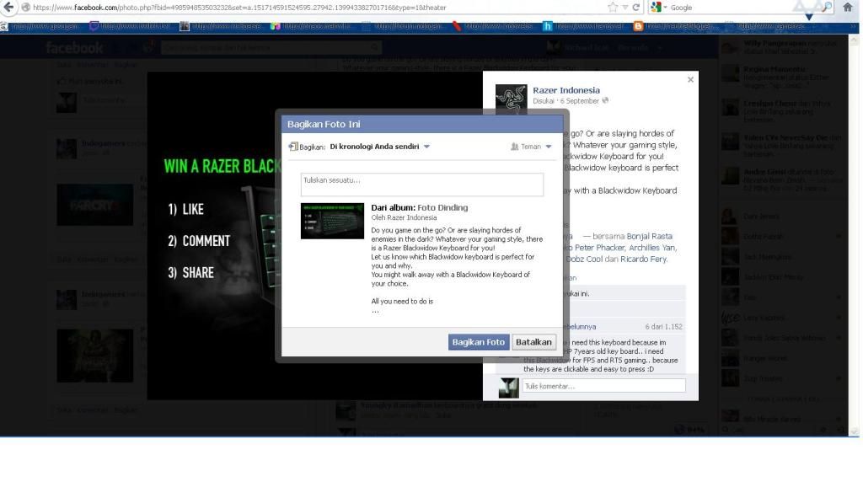Image resolution: width=863 pixels, height=487 pixels.
Task: Click the dimmed Facebook search bar
Action: point(271,47)
